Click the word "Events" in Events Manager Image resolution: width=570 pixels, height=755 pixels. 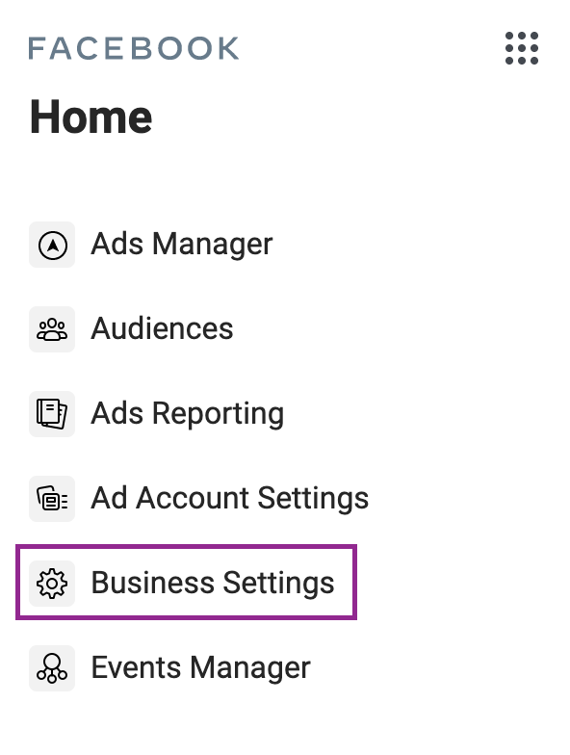tap(137, 667)
